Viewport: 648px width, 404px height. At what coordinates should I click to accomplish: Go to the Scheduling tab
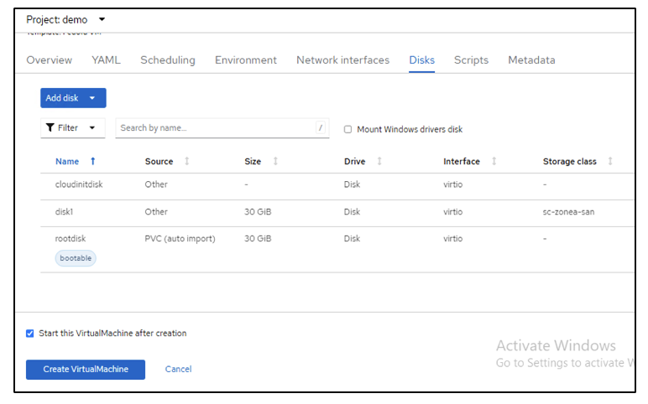pos(167,60)
